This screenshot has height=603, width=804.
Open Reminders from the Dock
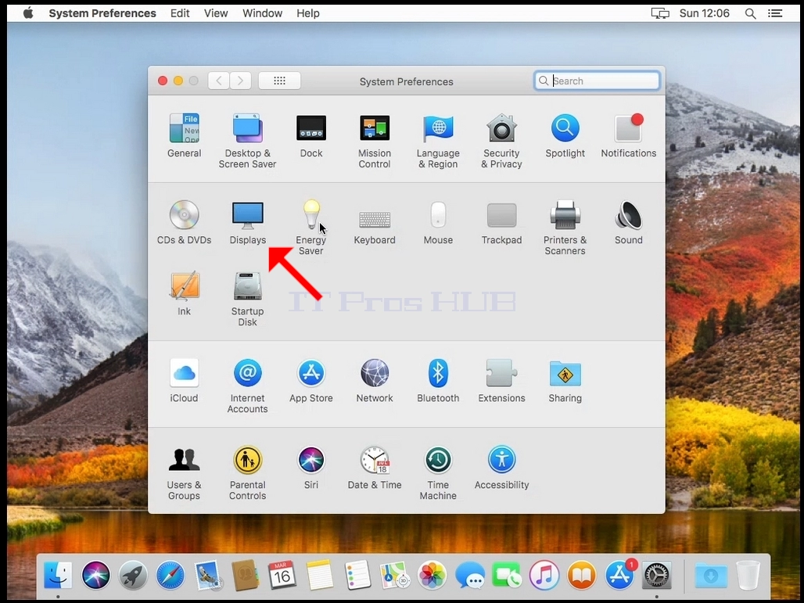(x=357, y=575)
